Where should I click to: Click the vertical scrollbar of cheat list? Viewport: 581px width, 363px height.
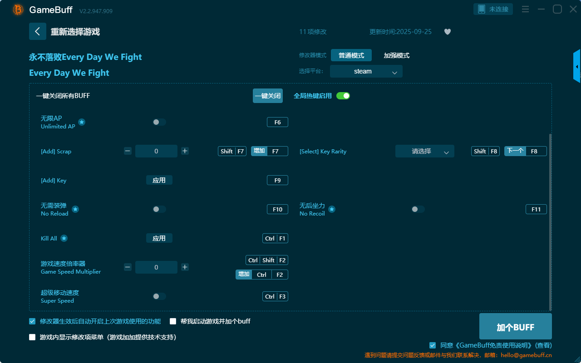tap(551, 221)
